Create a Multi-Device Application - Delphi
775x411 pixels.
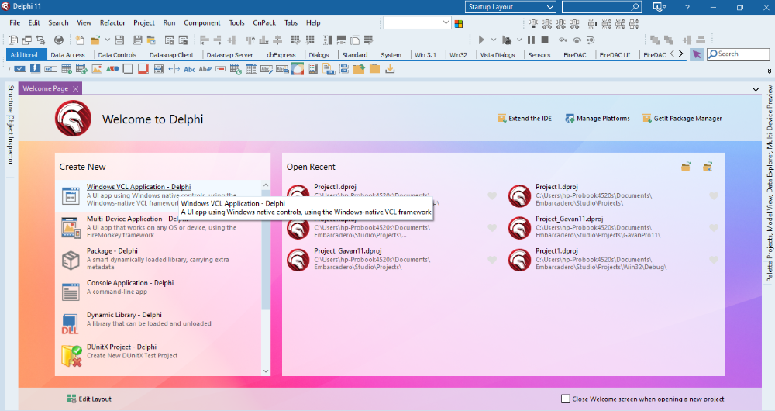pyautogui.click(x=158, y=227)
